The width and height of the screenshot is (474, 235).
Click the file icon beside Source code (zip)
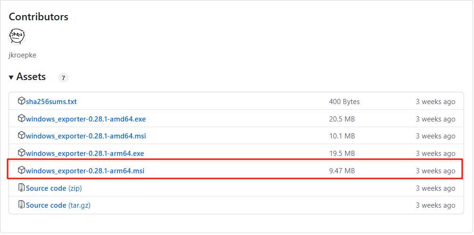tap(21, 188)
